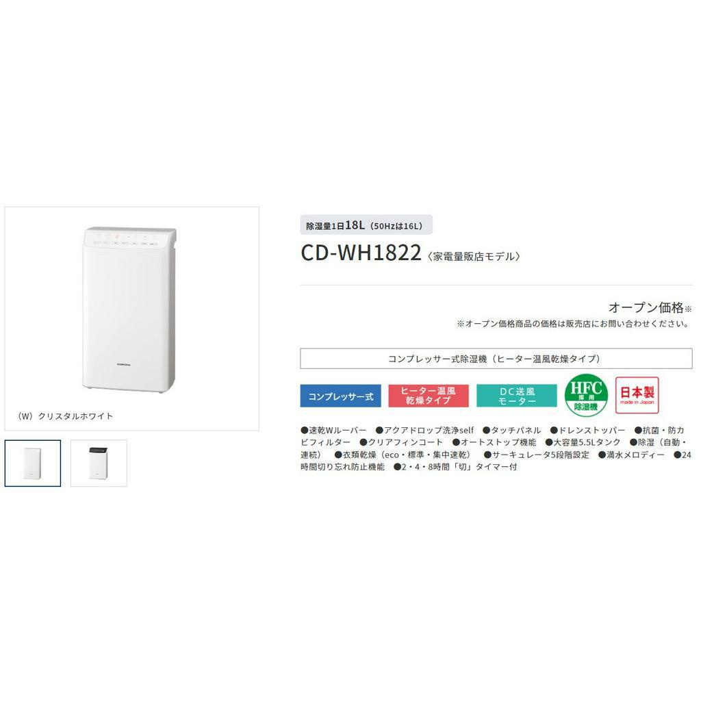Select the dark-top dehumidifier thumbnail
The height and width of the screenshot is (701, 701).
(x=99, y=463)
